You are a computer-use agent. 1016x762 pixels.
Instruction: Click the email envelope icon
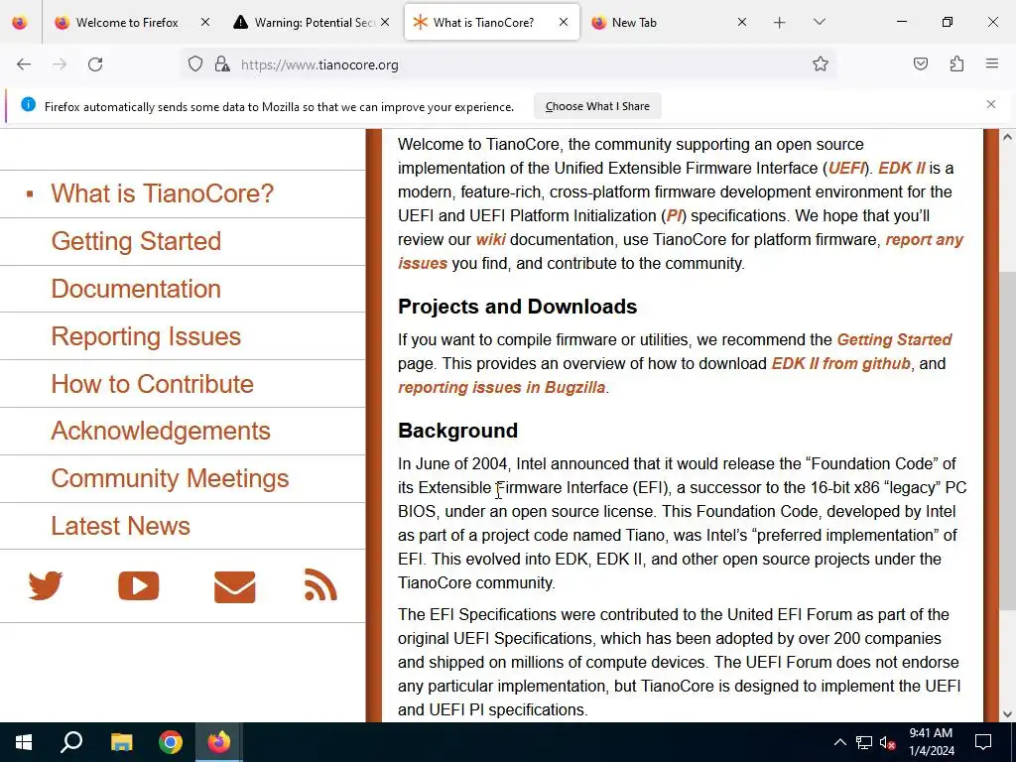point(234,587)
